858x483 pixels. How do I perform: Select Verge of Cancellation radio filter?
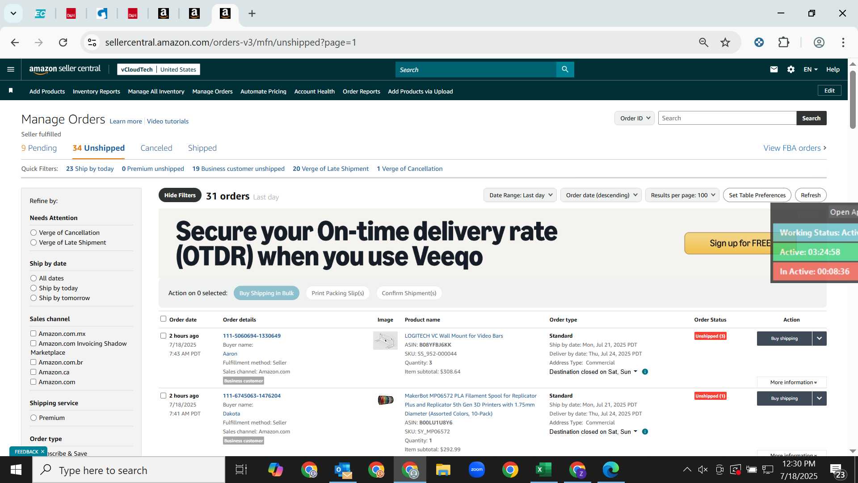[x=34, y=233]
